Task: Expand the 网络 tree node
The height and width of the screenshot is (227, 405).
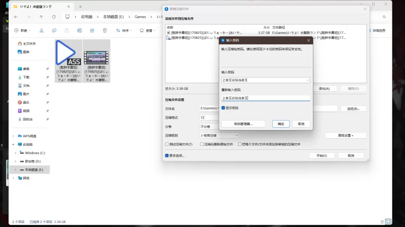Action: pyautogui.click(x=14, y=178)
